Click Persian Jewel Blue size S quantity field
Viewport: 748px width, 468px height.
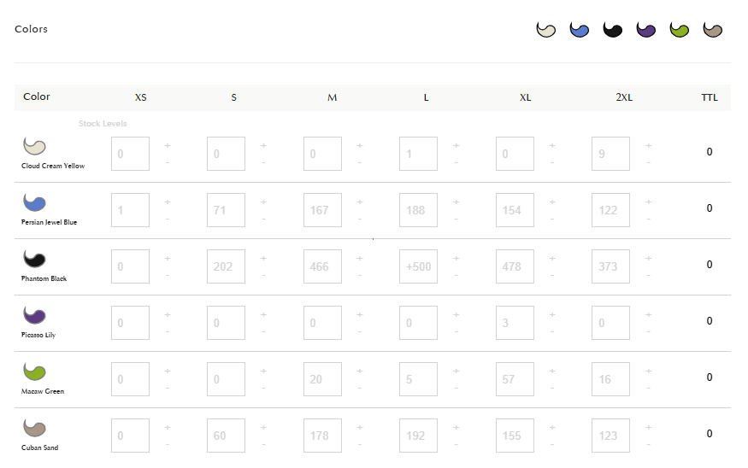227,210
